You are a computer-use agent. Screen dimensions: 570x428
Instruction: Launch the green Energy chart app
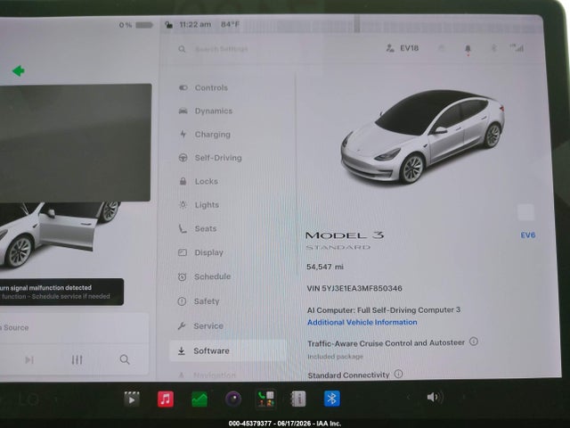[x=199, y=399]
